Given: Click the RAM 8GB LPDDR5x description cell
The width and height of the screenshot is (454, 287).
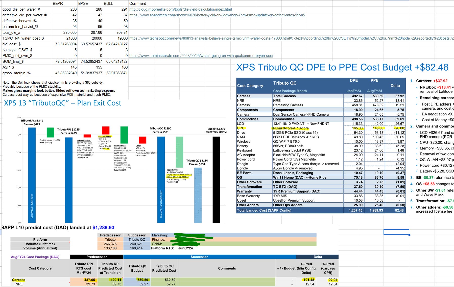Looking at the screenshot, I should [296, 137].
